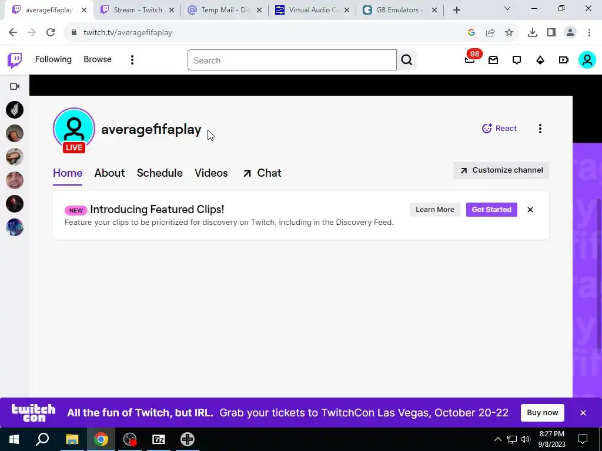The width and height of the screenshot is (602, 451).
Task: Open 7-Zip from the taskbar
Action: click(x=158, y=439)
